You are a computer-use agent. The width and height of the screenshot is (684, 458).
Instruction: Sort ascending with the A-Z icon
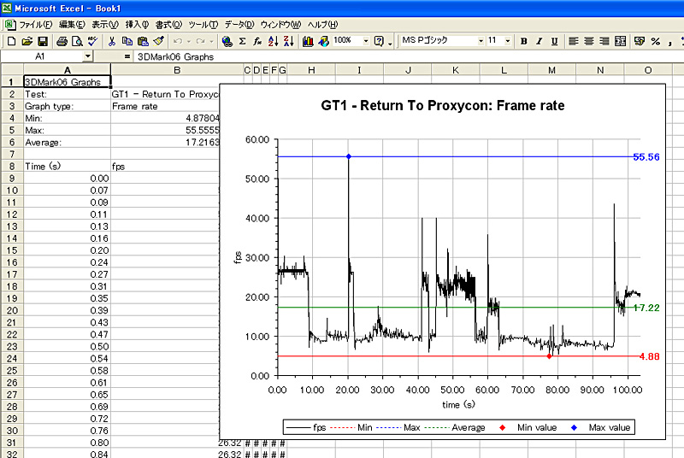tap(273, 41)
